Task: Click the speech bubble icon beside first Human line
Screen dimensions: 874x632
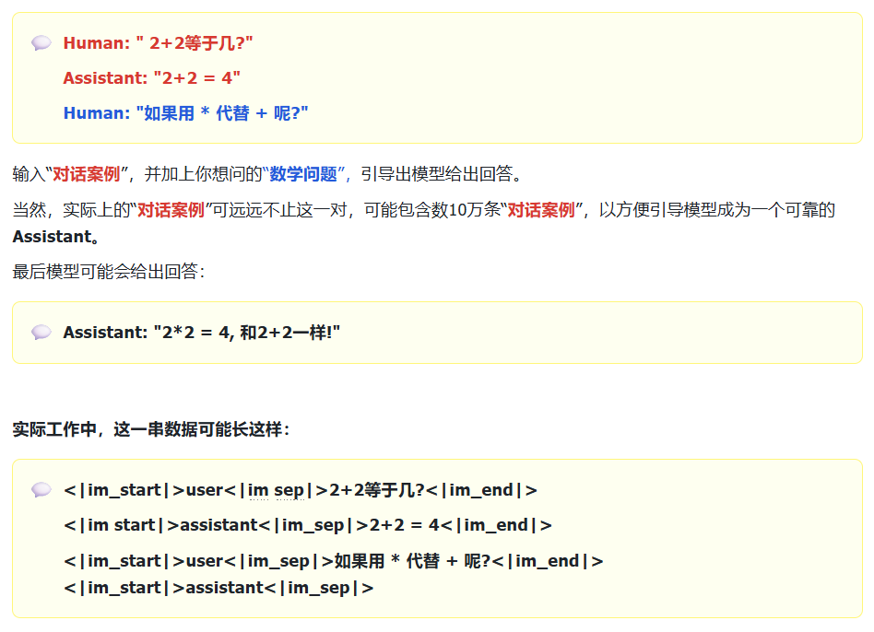Action: pyautogui.click(x=41, y=43)
